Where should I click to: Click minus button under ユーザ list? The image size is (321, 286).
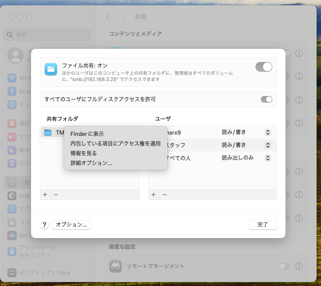click(164, 194)
